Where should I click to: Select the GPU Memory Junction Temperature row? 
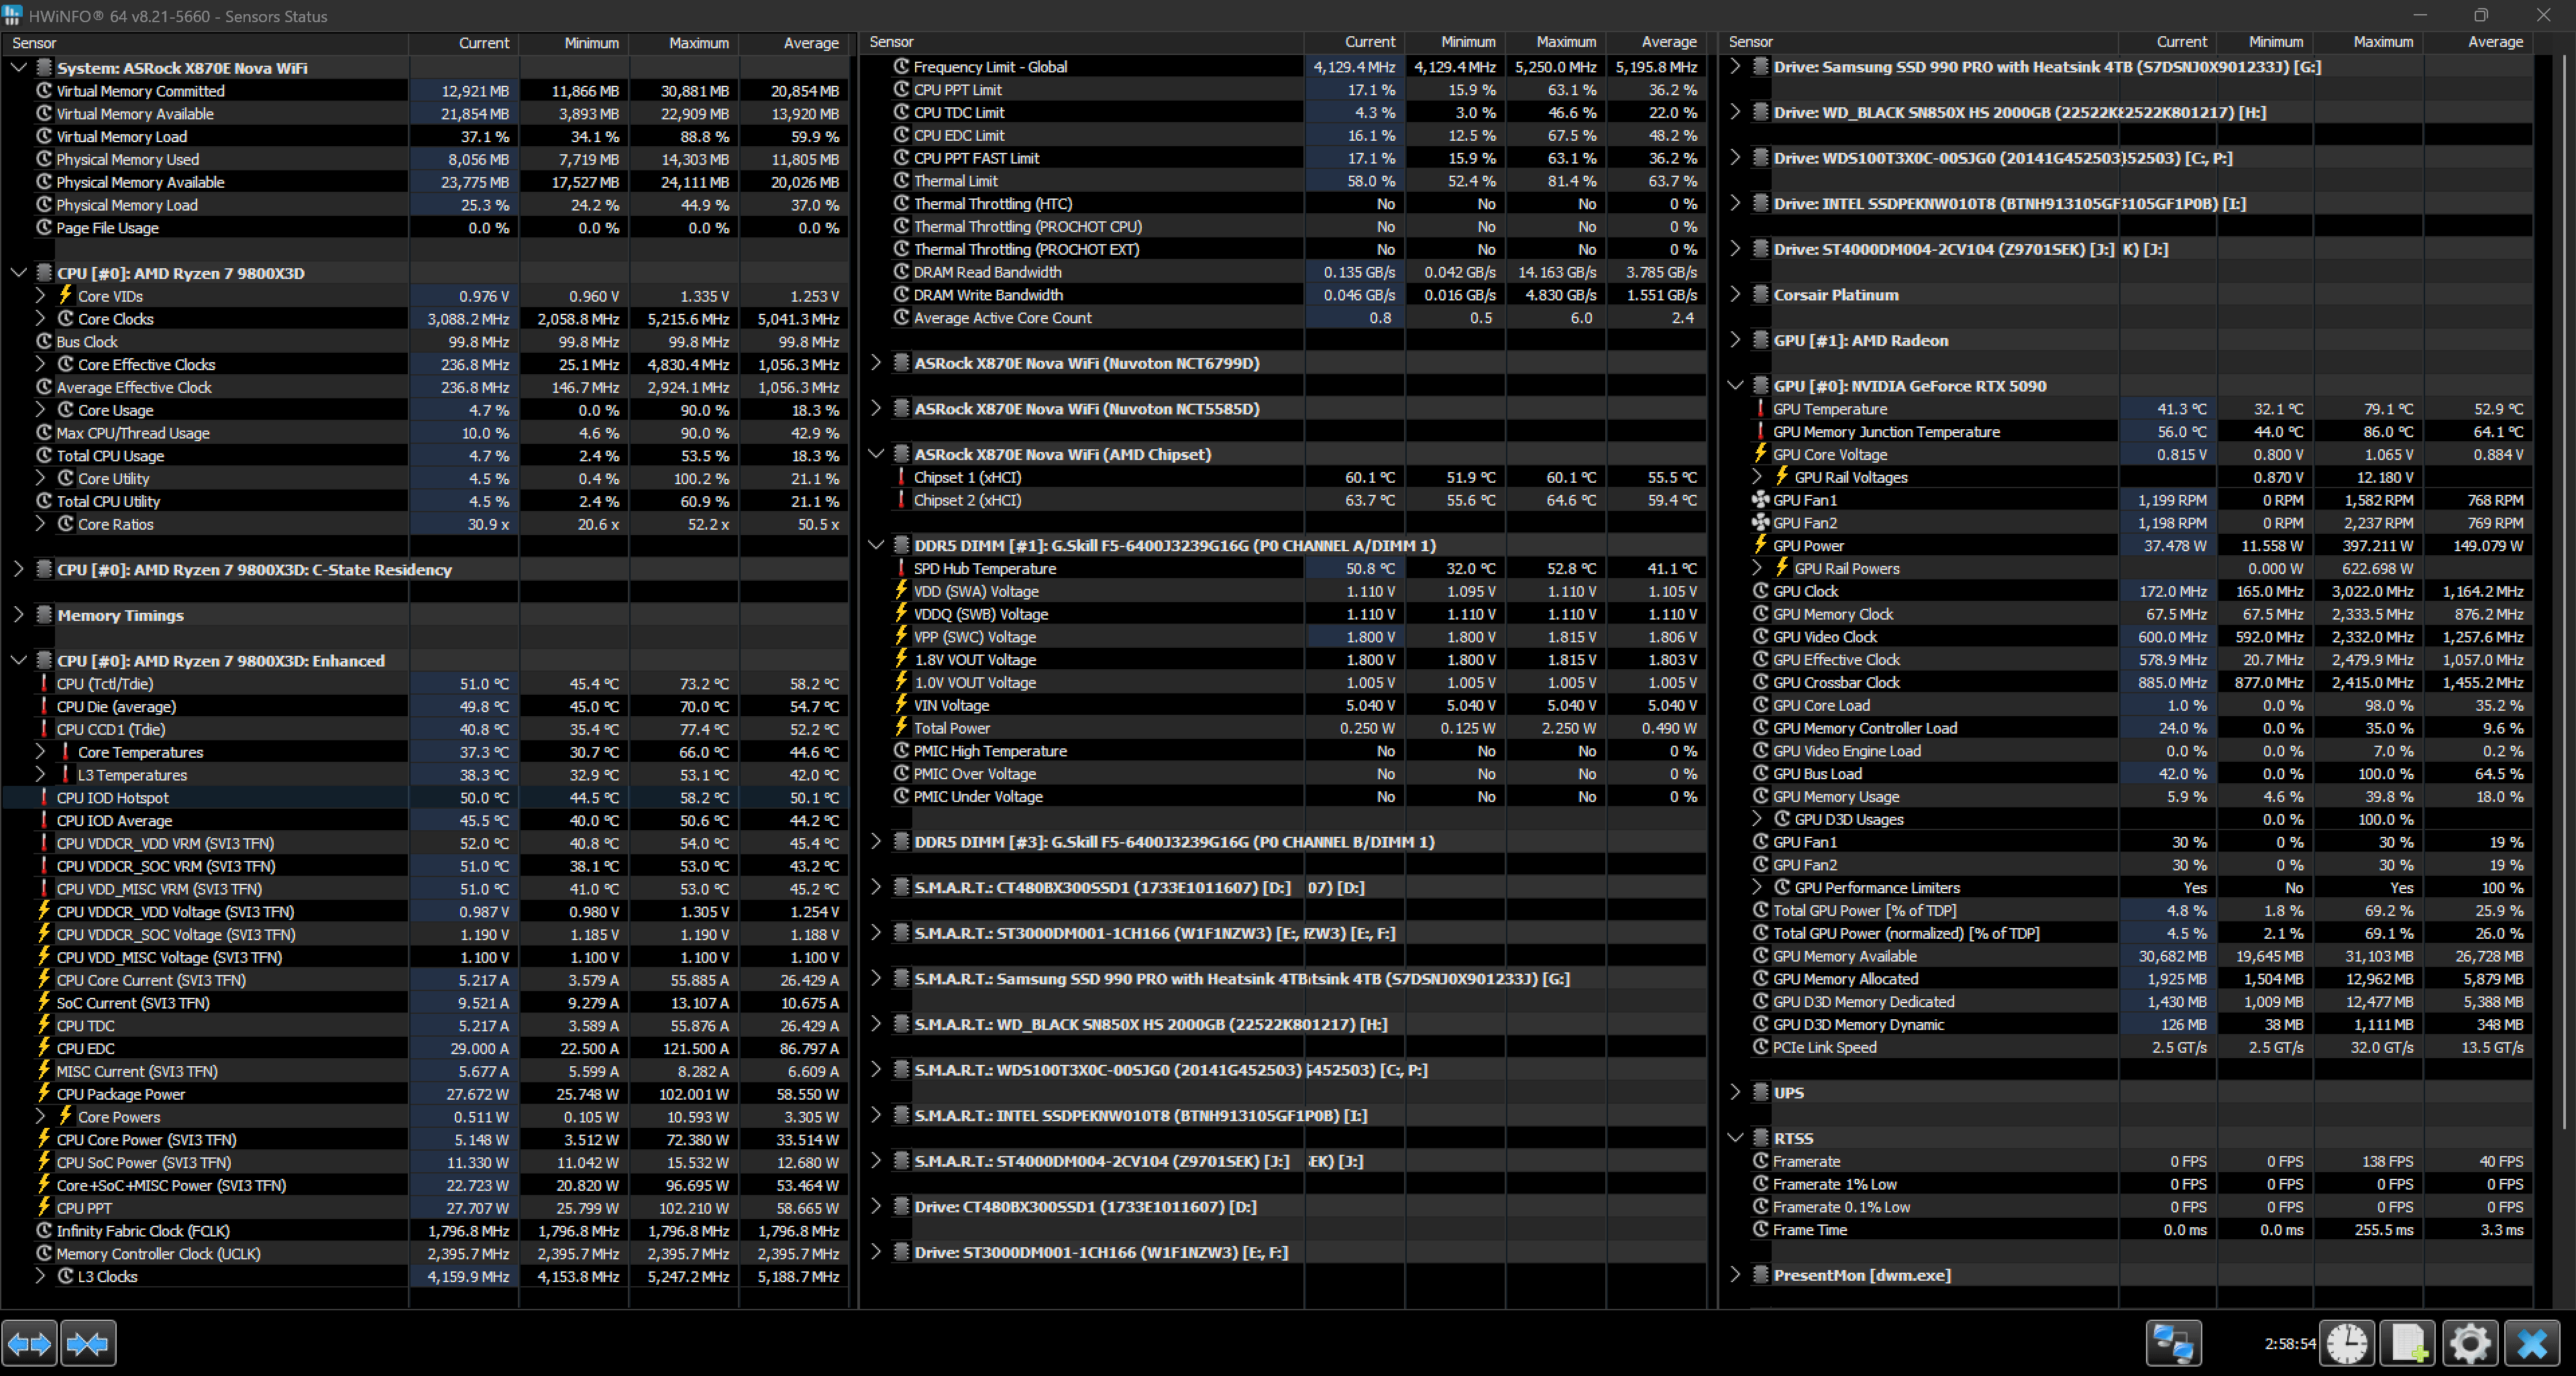[2128, 432]
